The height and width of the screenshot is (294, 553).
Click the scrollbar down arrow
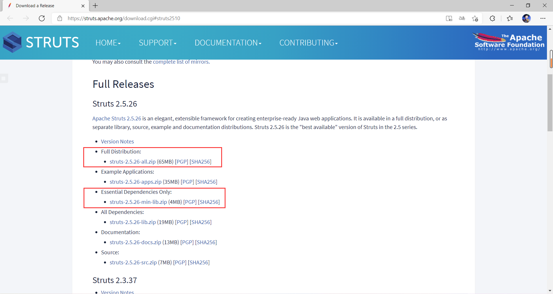click(550, 291)
